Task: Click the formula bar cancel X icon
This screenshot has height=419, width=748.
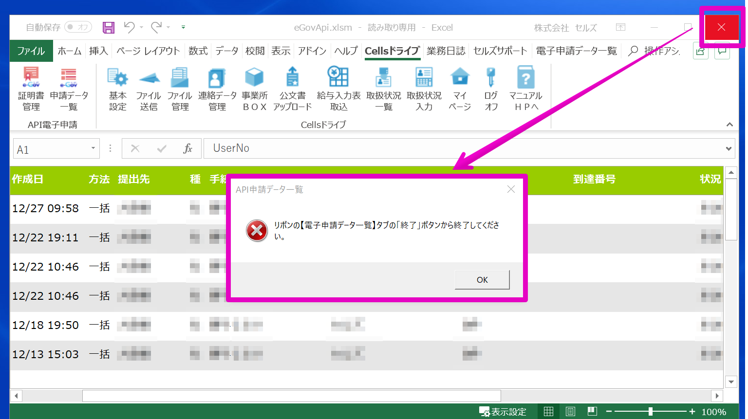Action: 135,148
